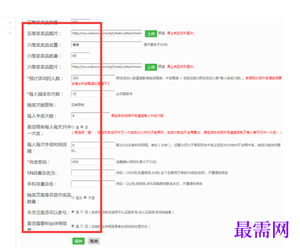300x248 pixels.
Task: Choose 显示 radio for 抽奖页面是否显示奖品数量
Action: click(73, 197)
